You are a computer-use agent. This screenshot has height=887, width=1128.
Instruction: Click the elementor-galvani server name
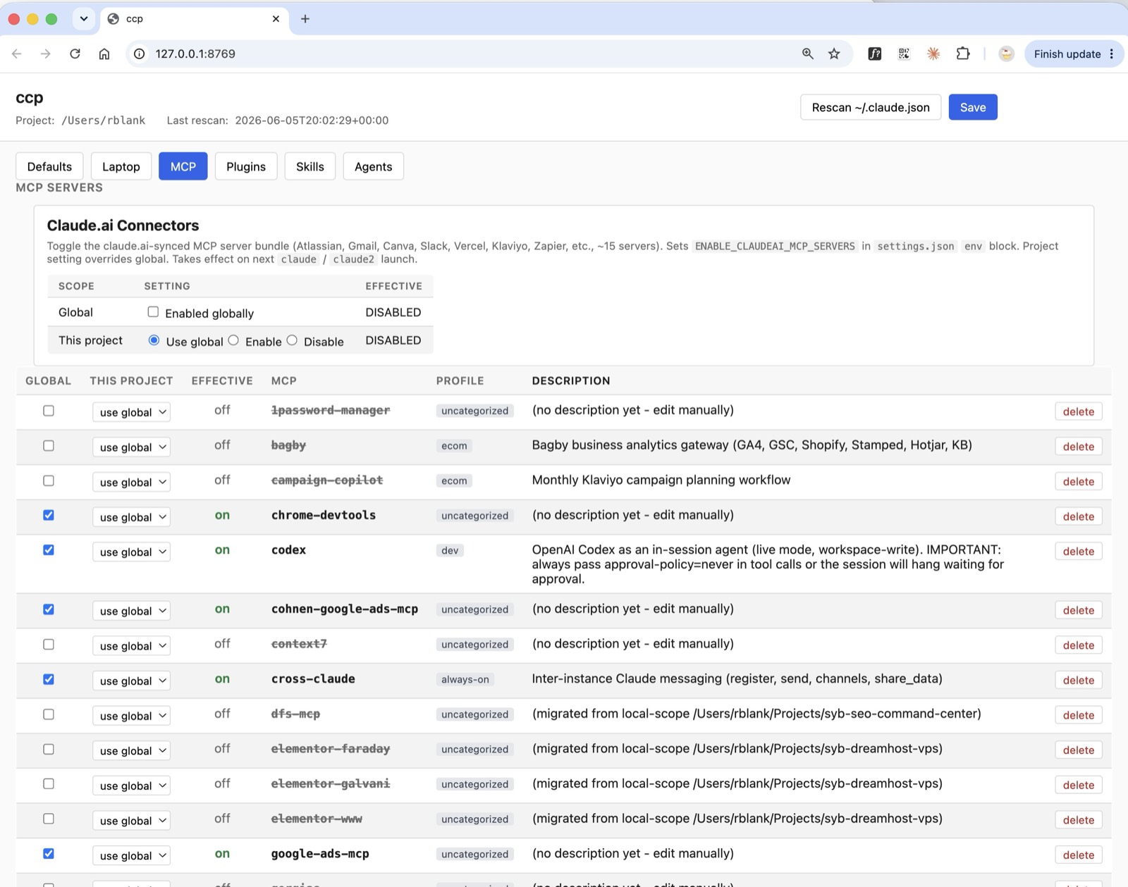pyautogui.click(x=331, y=783)
